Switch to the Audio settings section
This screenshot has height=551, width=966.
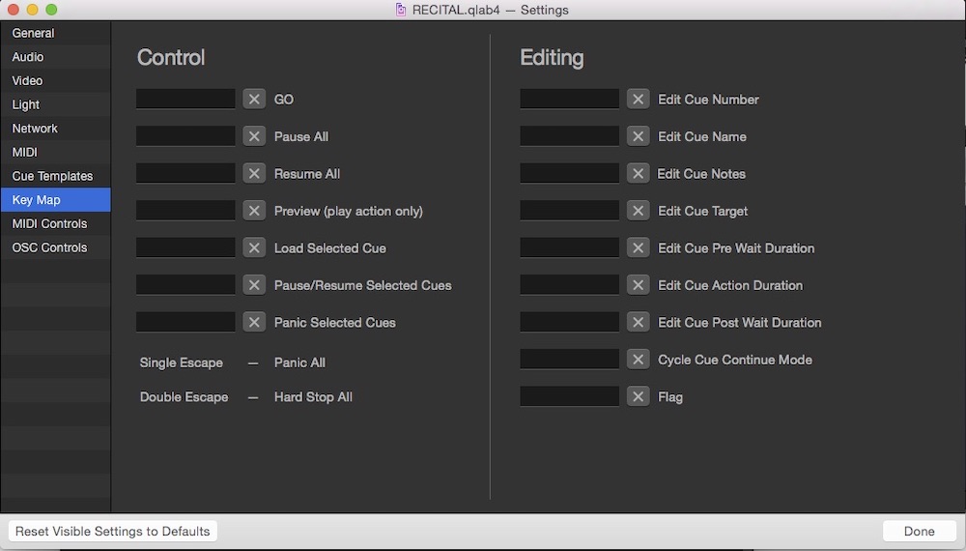[x=28, y=57]
